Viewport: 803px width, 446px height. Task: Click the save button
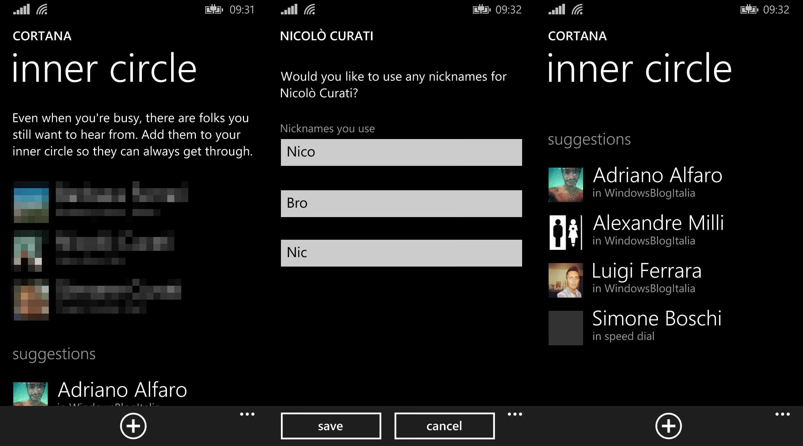(331, 426)
